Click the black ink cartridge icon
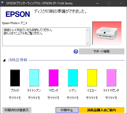127x114 pixels. [x=15, y=78]
